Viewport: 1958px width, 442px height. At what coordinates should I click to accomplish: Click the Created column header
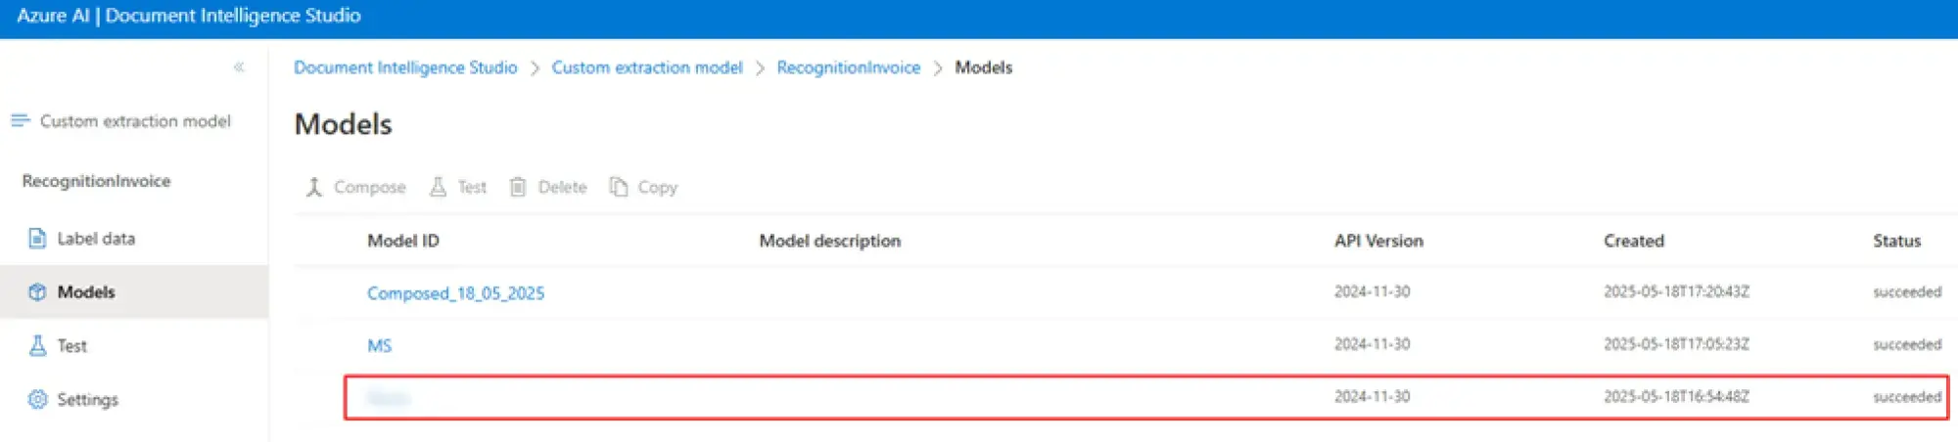1634,241
